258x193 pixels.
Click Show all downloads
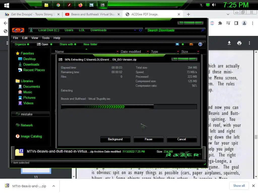239,186
